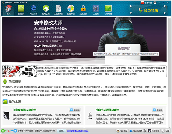Open the 连接雷电模拟器进行调试 link
172x134 pixels.
[78, 131]
